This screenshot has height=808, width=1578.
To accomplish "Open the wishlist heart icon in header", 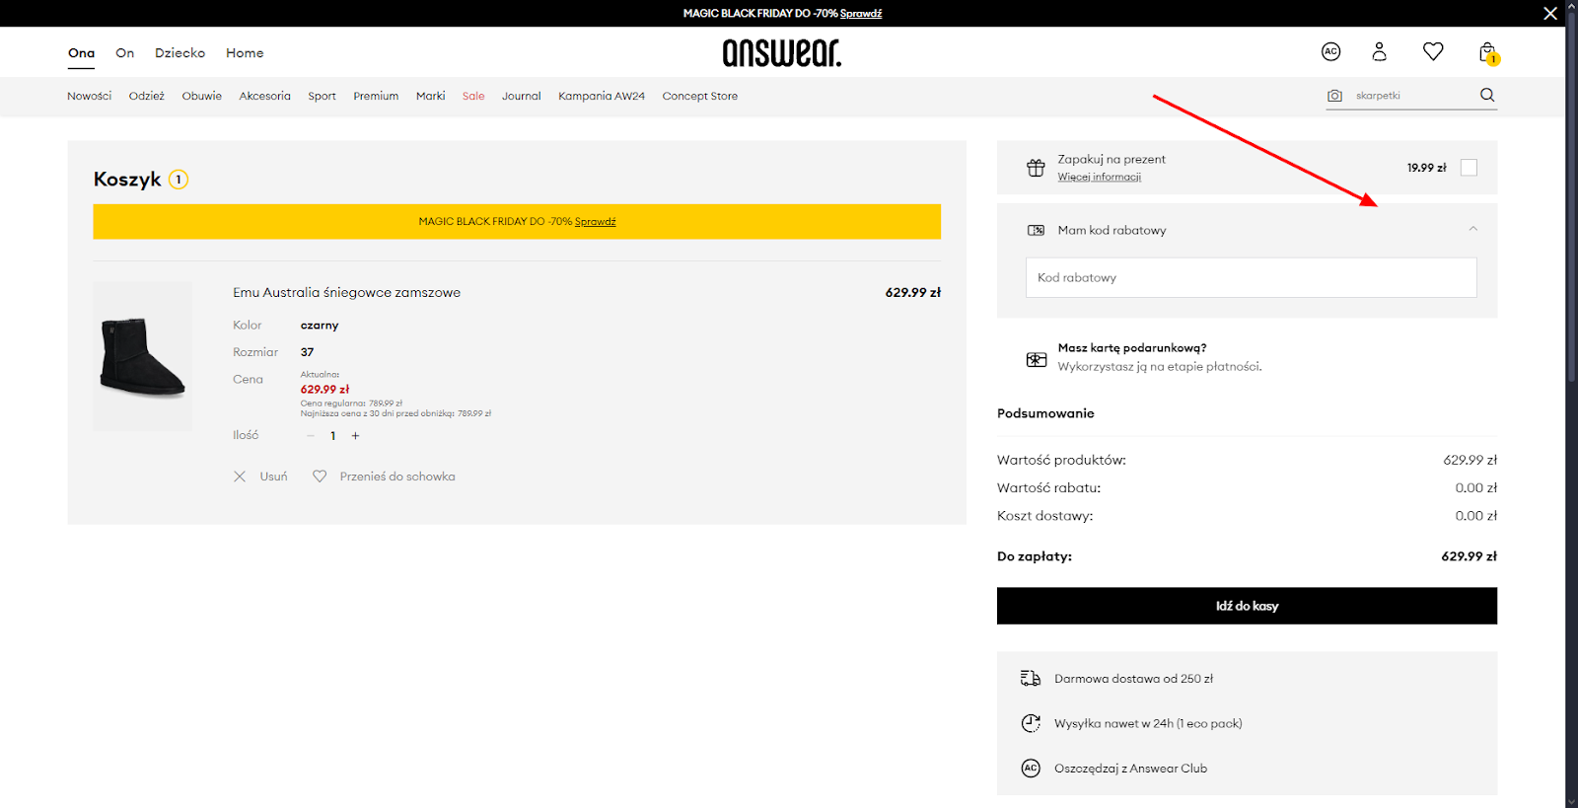I will click(1433, 51).
